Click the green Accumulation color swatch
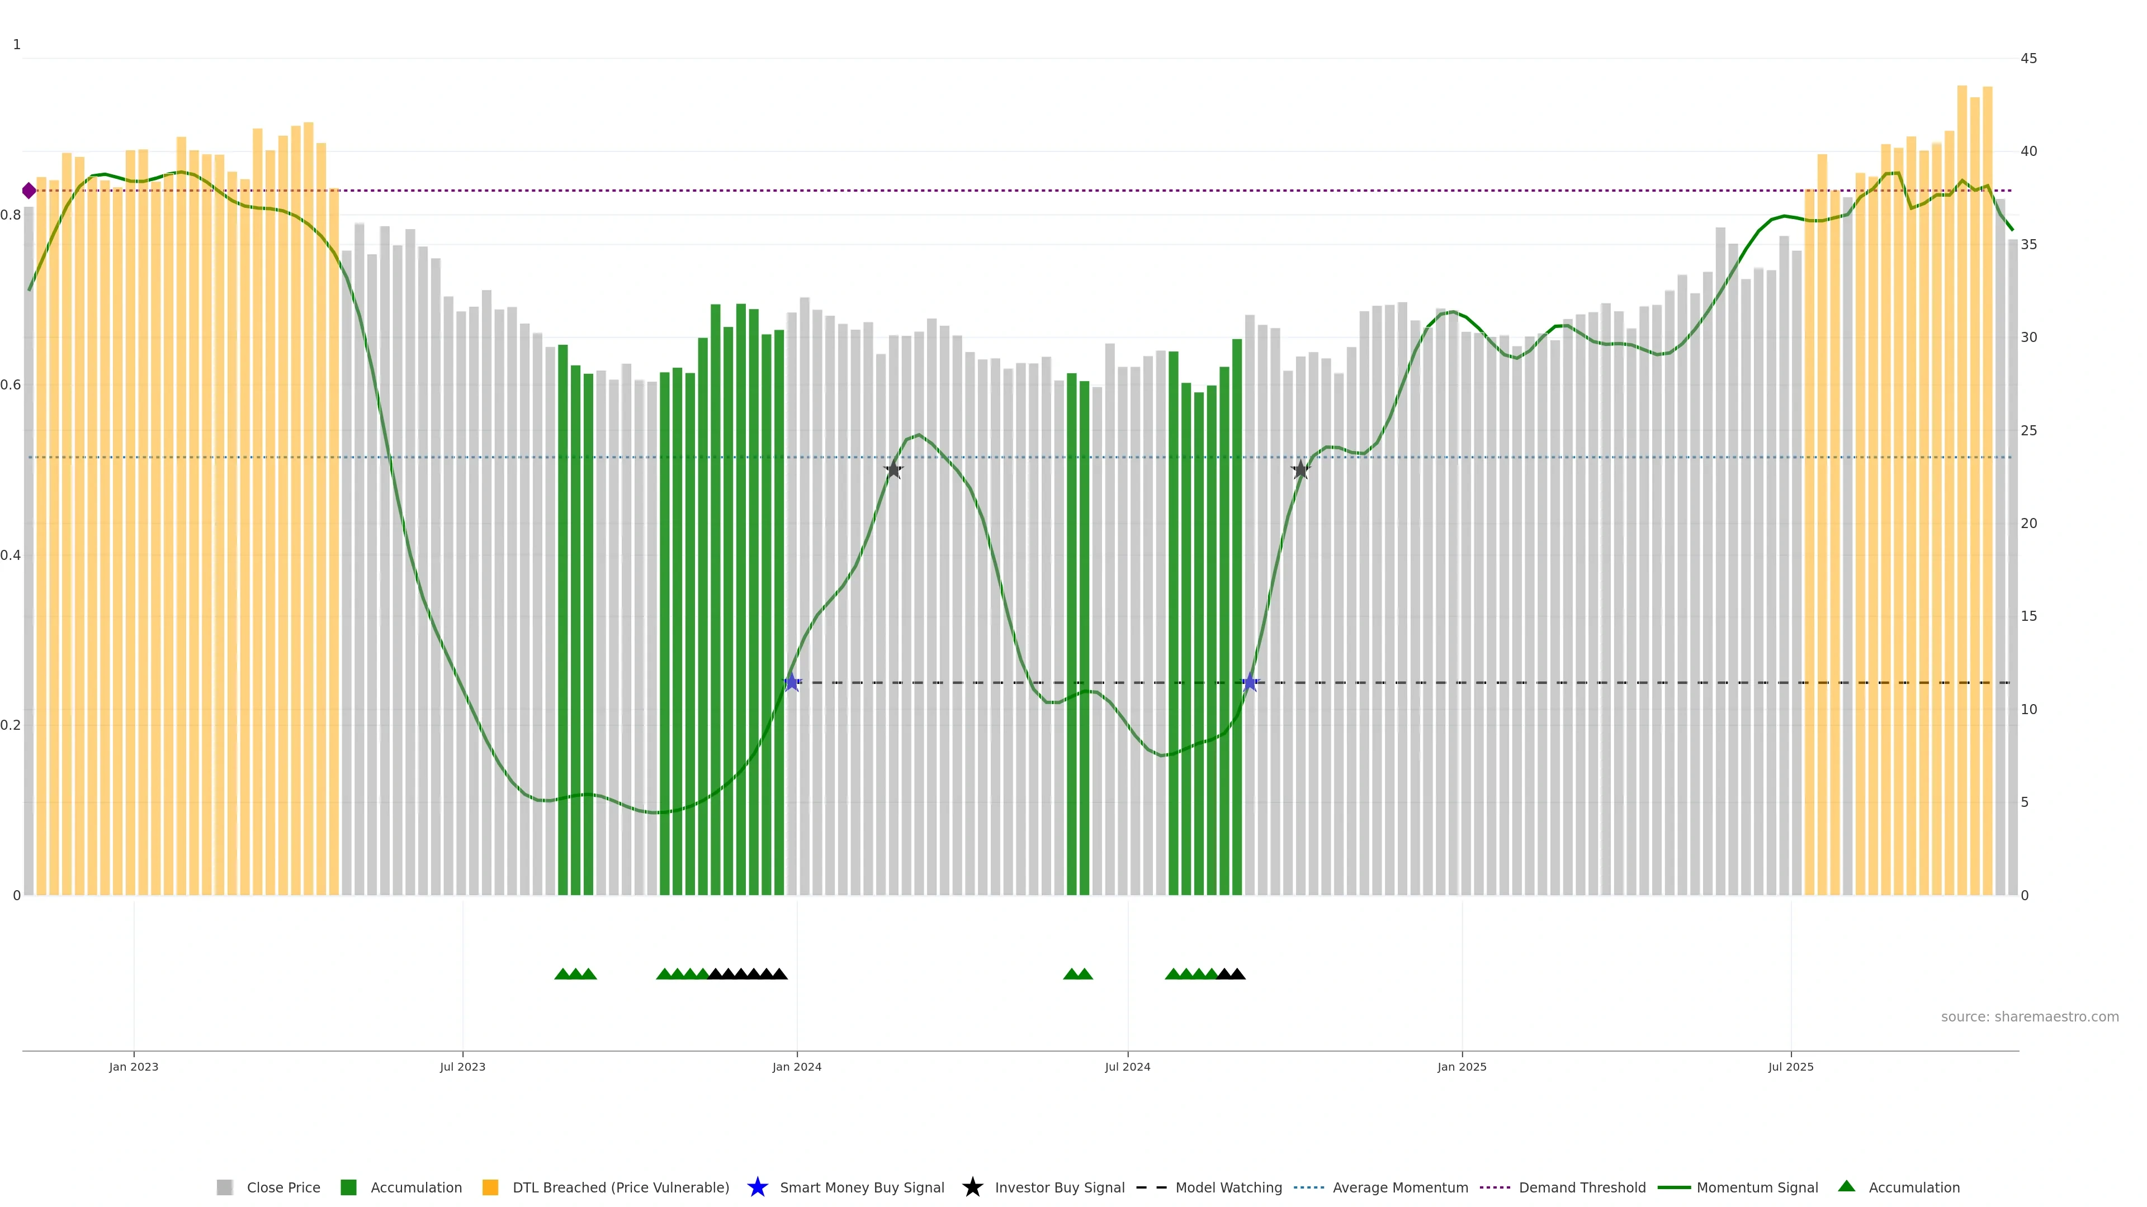Screen dimensions: 2147x1207 tap(348, 1188)
